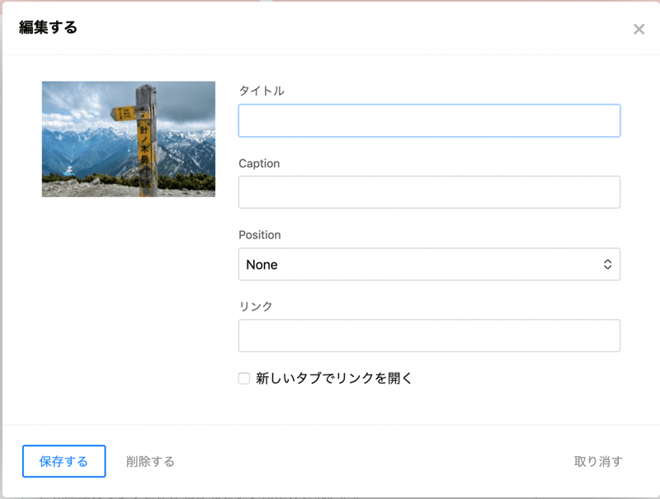Focus the リンク URL field
The height and width of the screenshot is (499, 660).
coord(429,336)
